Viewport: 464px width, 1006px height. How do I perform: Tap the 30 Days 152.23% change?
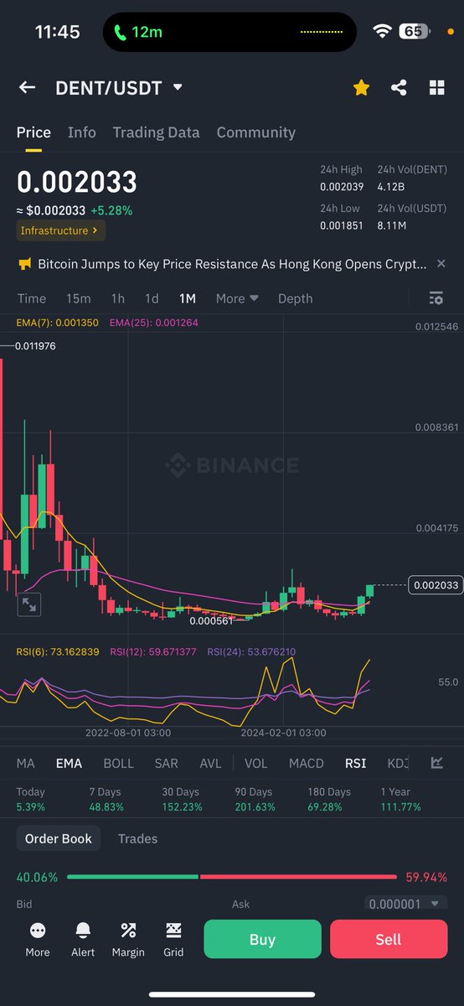click(x=182, y=799)
